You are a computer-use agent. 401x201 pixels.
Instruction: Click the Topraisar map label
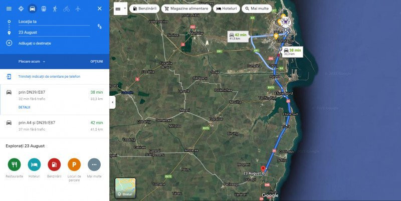pos(216,119)
